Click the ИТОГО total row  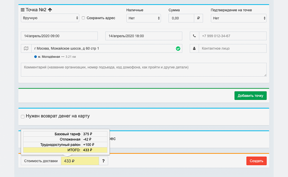pos(65,150)
